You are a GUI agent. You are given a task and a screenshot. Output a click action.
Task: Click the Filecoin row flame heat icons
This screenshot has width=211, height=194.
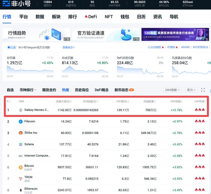200,121
